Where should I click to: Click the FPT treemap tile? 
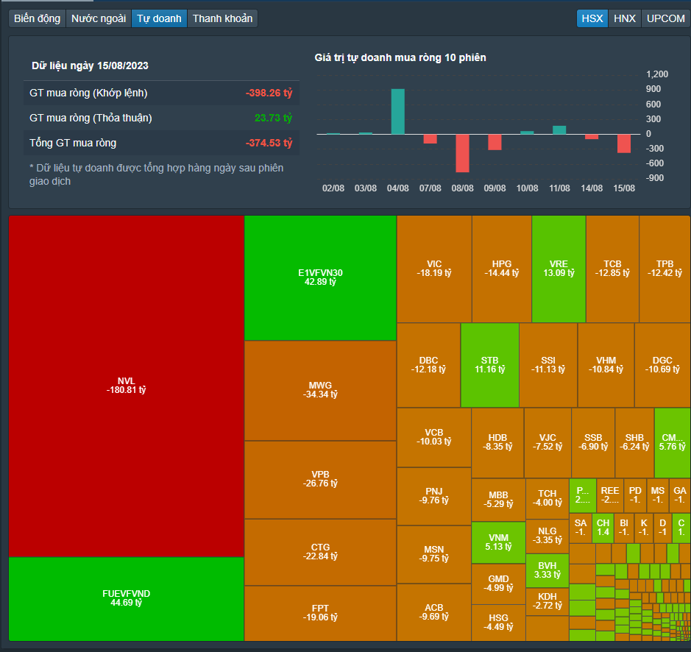tap(320, 613)
